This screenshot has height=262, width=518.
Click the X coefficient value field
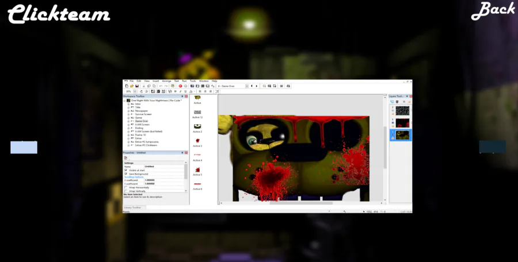coord(164,180)
